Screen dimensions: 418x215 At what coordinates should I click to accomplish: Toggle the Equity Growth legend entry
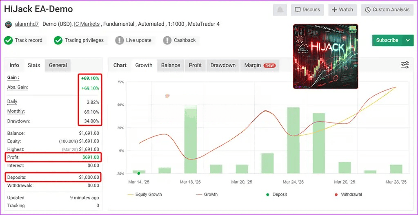(145, 195)
